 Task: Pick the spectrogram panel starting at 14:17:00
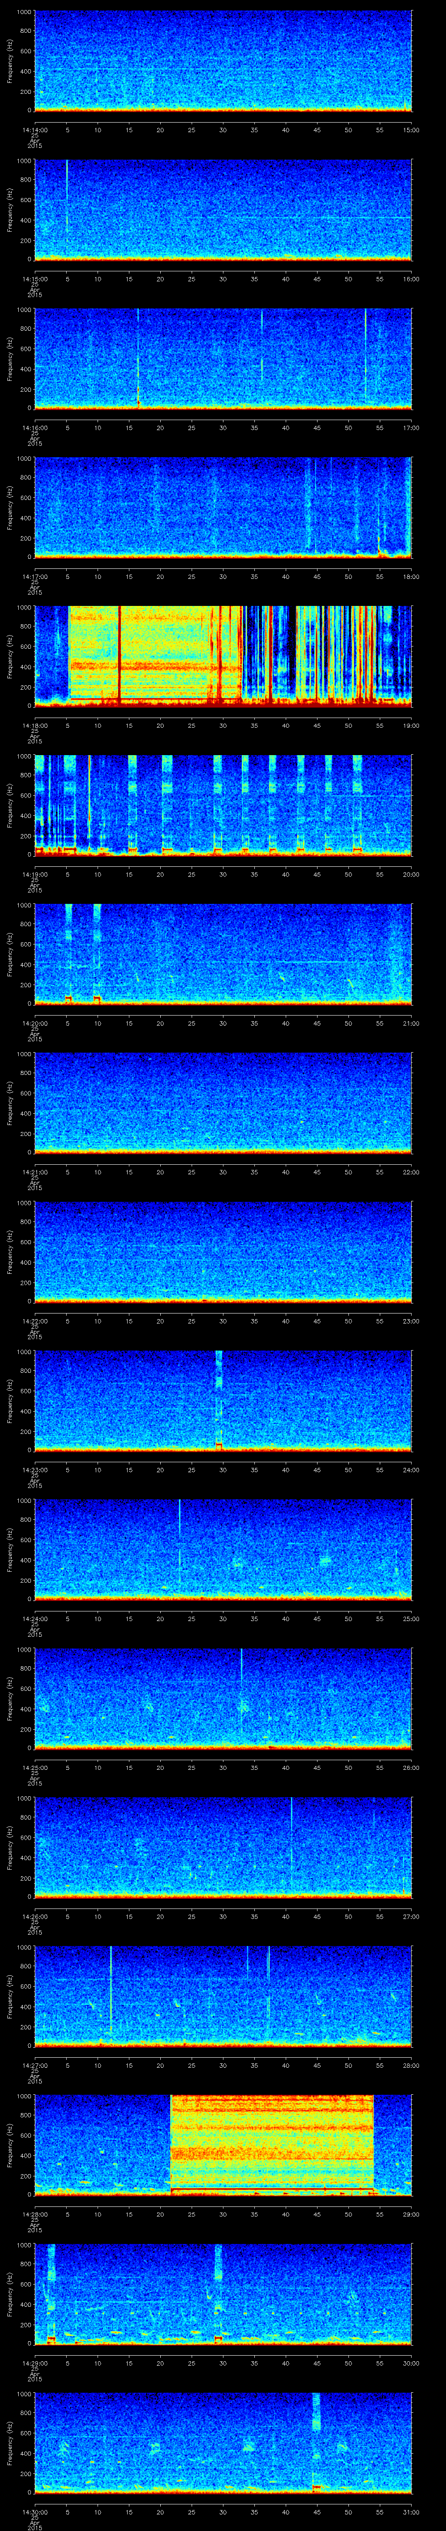[x=223, y=507]
